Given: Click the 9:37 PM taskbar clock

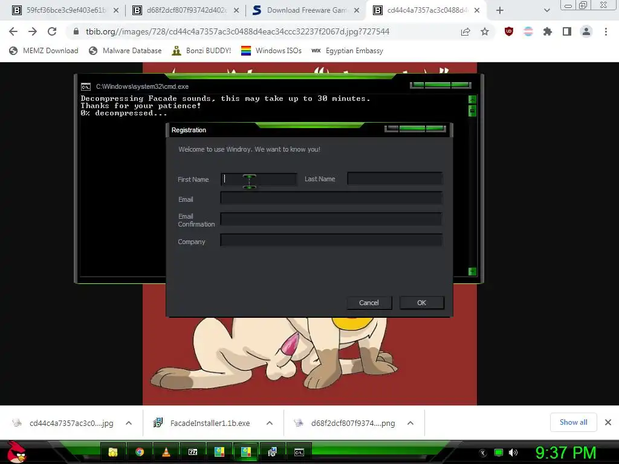Looking at the screenshot, I should click(566, 453).
